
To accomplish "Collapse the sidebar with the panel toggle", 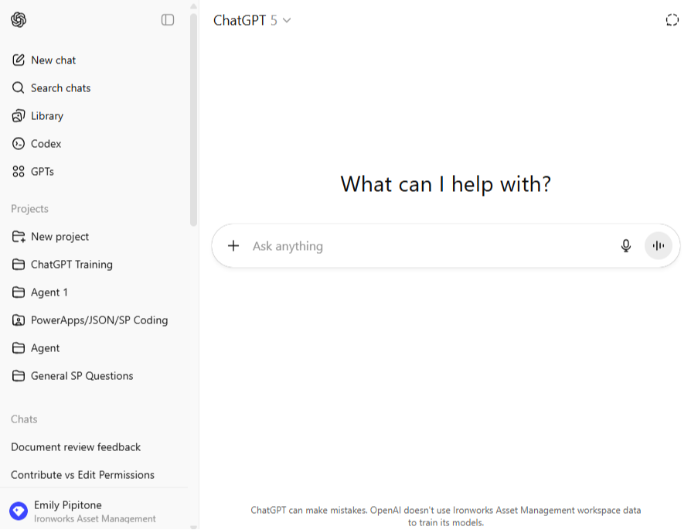I will click(168, 20).
